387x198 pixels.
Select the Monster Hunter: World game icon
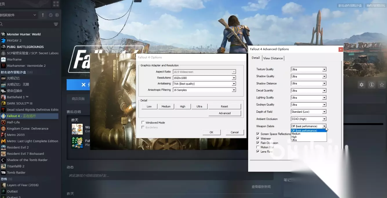click(x=3, y=34)
